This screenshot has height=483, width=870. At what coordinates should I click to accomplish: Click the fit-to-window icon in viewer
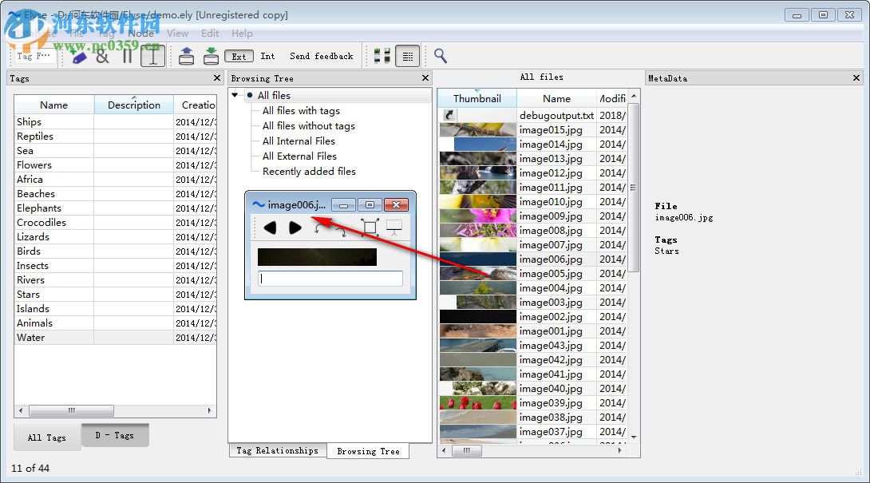[x=369, y=228]
